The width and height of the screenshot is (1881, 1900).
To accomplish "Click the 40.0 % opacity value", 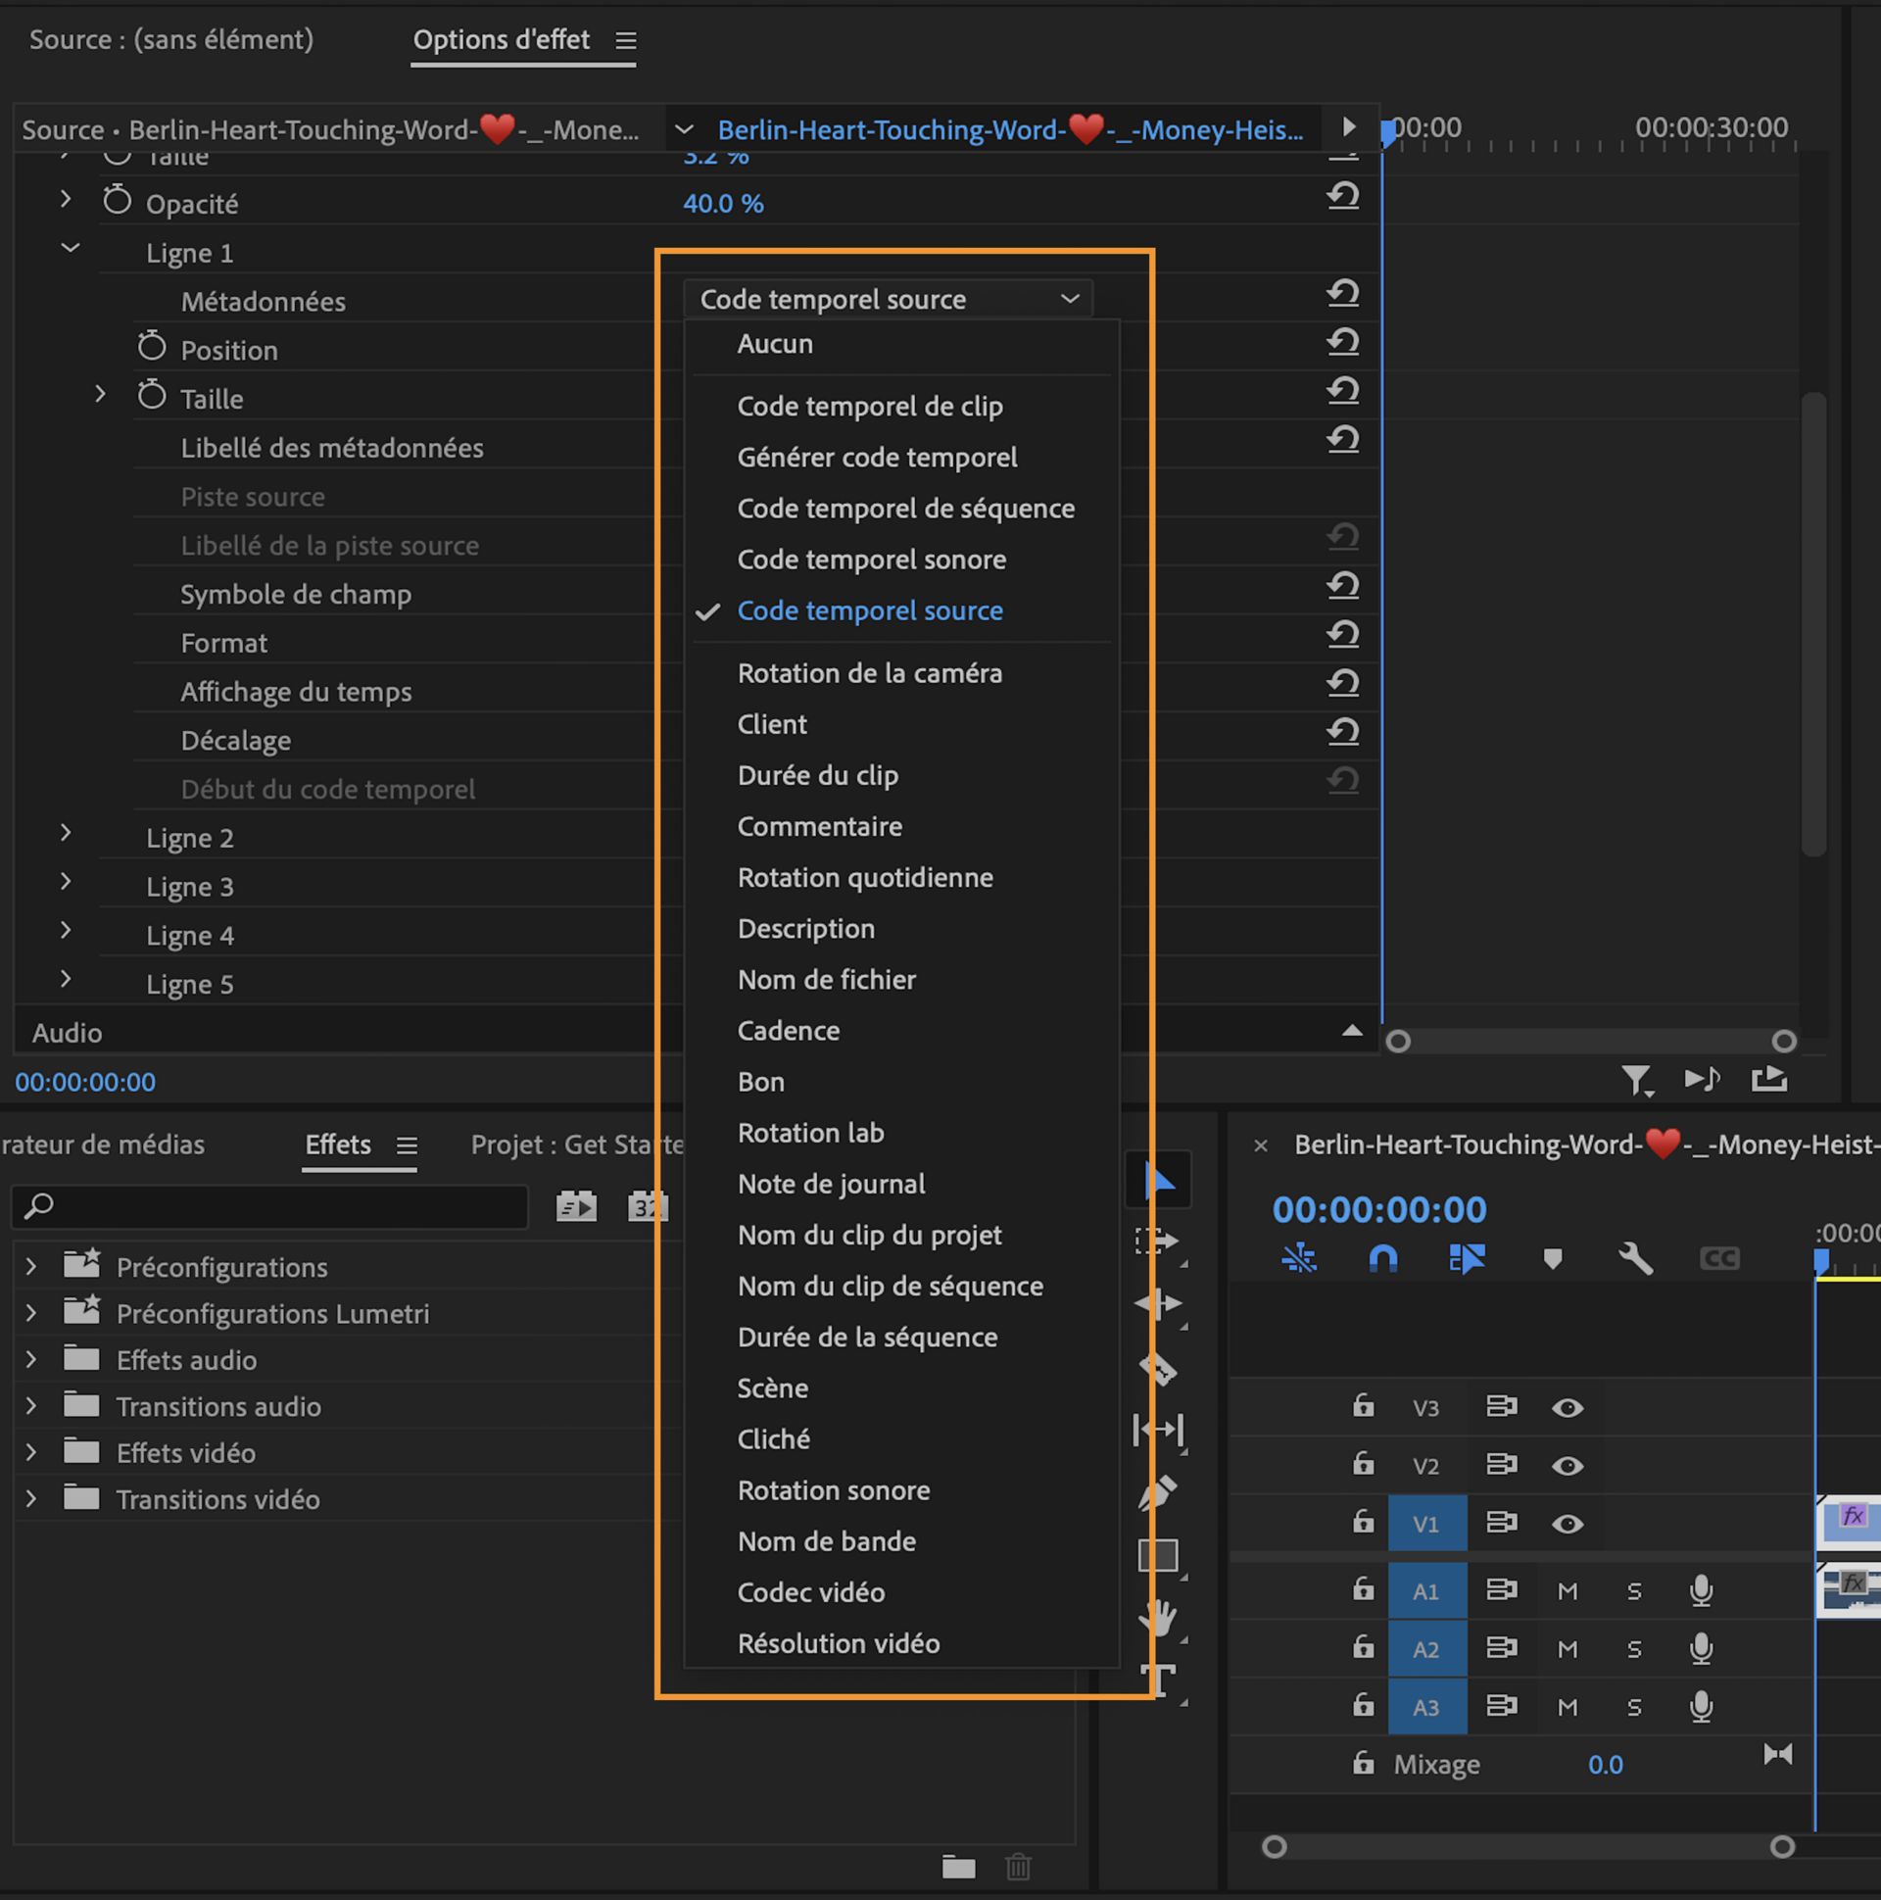I will [723, 204].
